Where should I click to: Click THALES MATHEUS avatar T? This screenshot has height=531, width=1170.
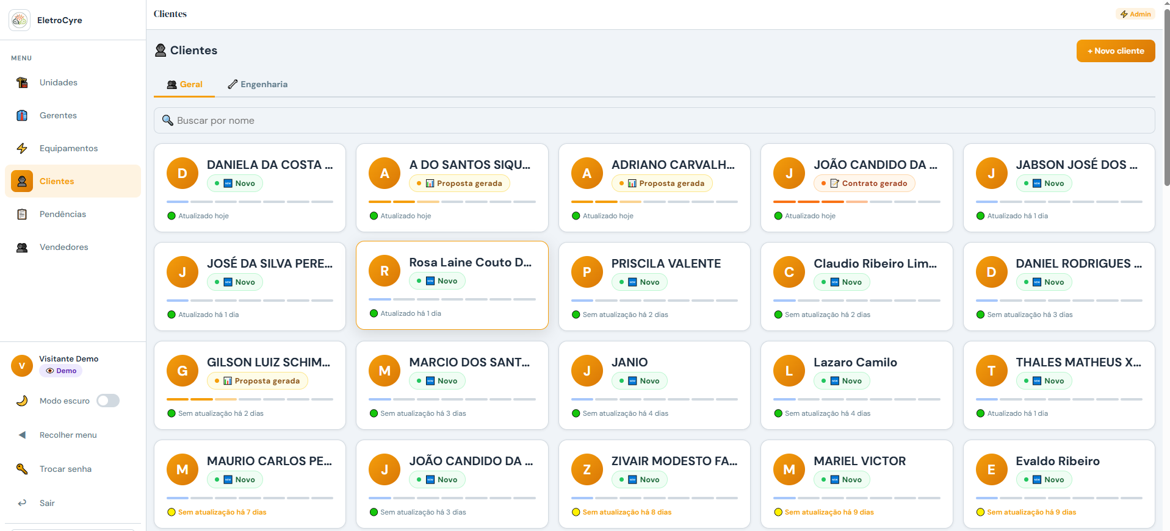click(x=991, y=371)
